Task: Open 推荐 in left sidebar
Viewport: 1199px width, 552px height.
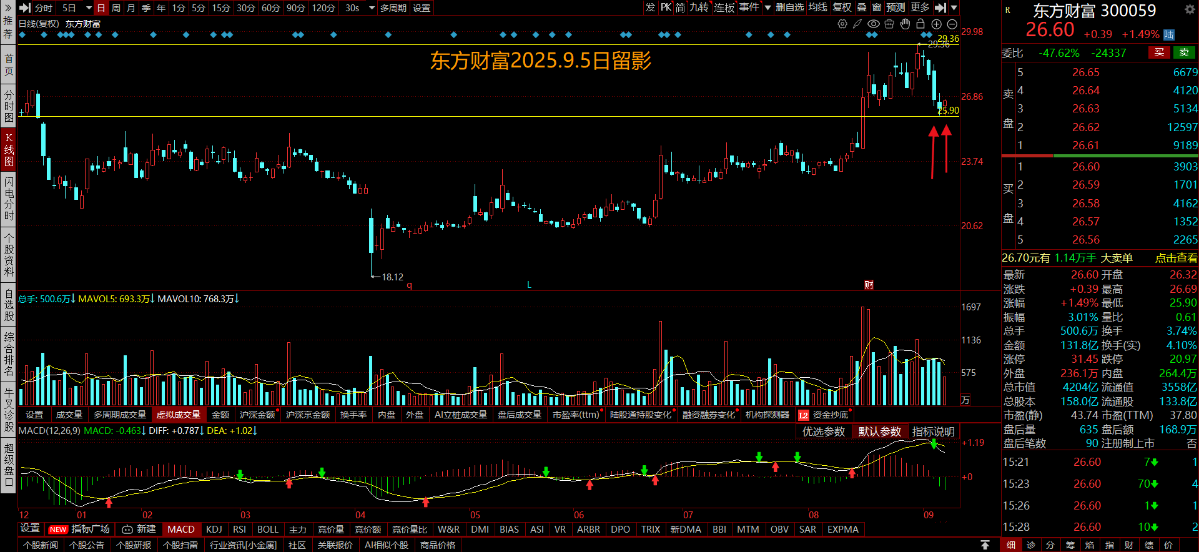Action: point(8,27)
